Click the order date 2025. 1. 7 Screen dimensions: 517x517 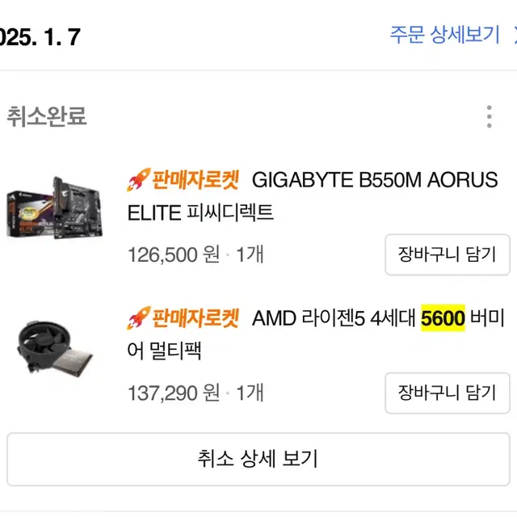[x=40, y=36]
